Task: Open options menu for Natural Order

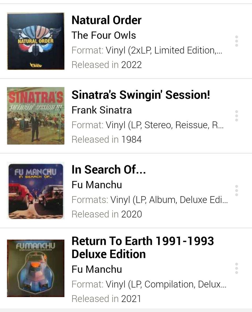Action: tap(237, 41)
